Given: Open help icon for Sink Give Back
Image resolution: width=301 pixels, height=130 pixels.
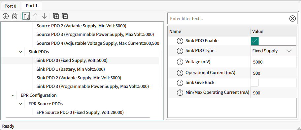Looking at the screenshot, I should pyautogui.click(x=180, y=83).
